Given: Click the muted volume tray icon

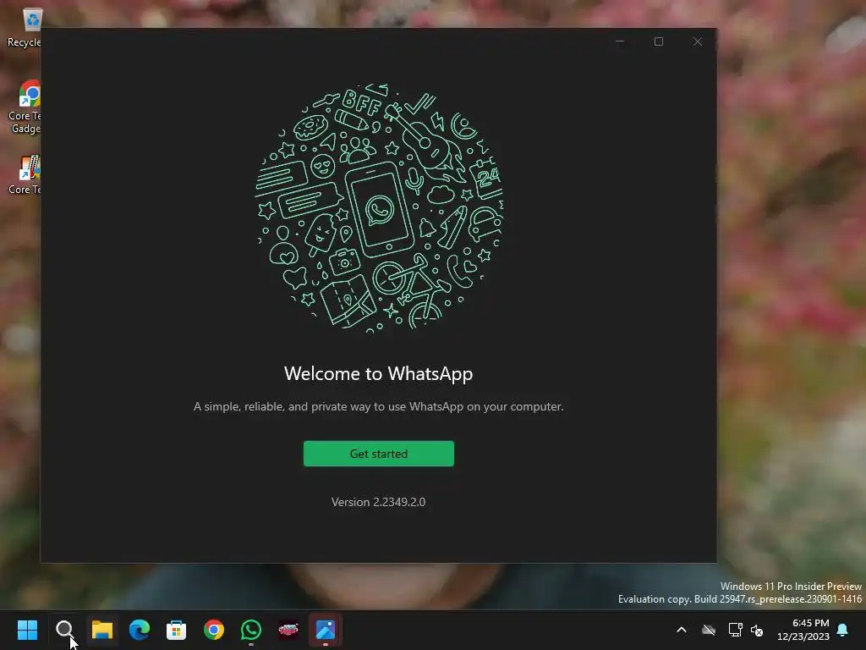Looking at the screenshot, I should click(x=757, y=630).
